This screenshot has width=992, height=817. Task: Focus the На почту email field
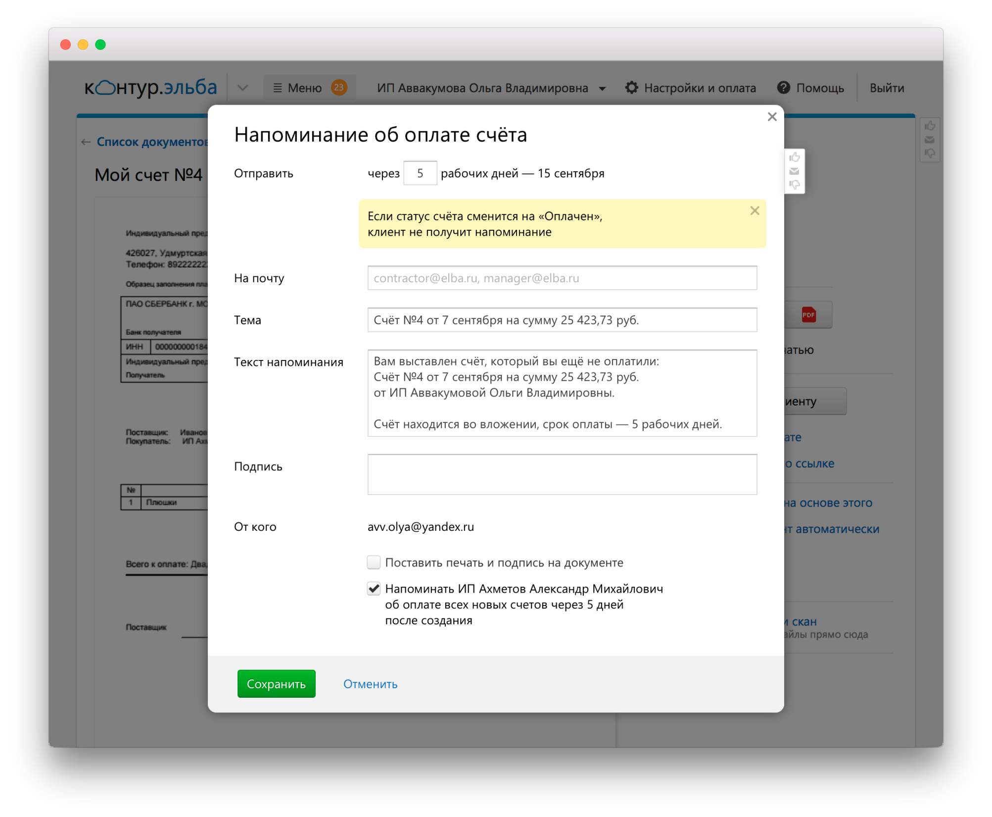pyautogui.click(x=562, y=278)
